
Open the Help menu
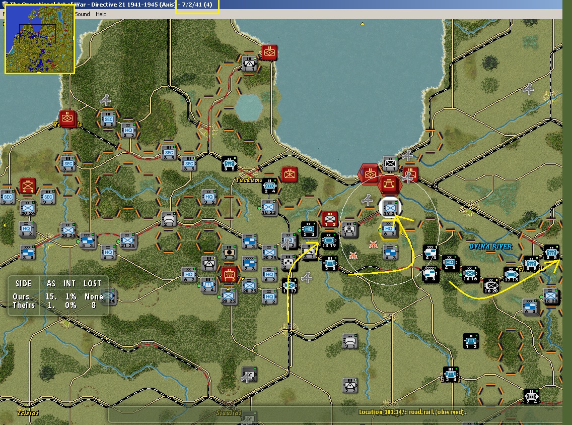click(101, 14)
